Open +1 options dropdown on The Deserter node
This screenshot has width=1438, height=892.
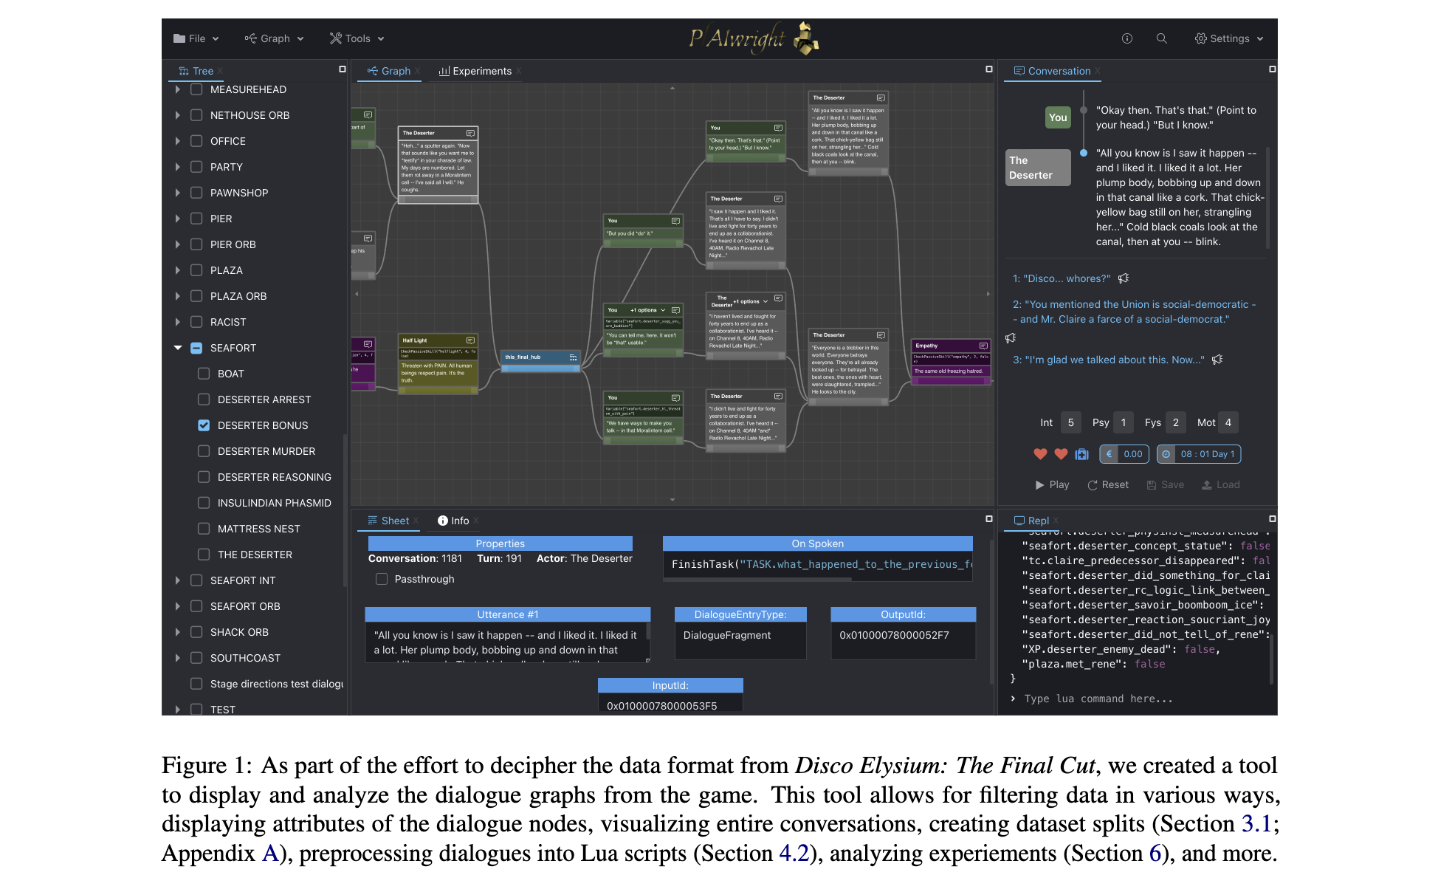751,301
